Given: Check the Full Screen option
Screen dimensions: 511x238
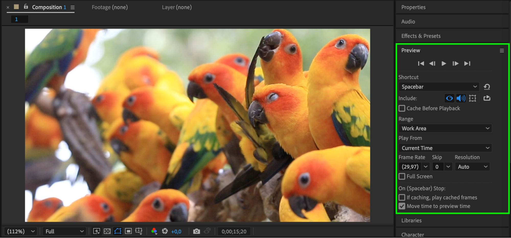Looking at the screenshot, I should click(402, 176).
